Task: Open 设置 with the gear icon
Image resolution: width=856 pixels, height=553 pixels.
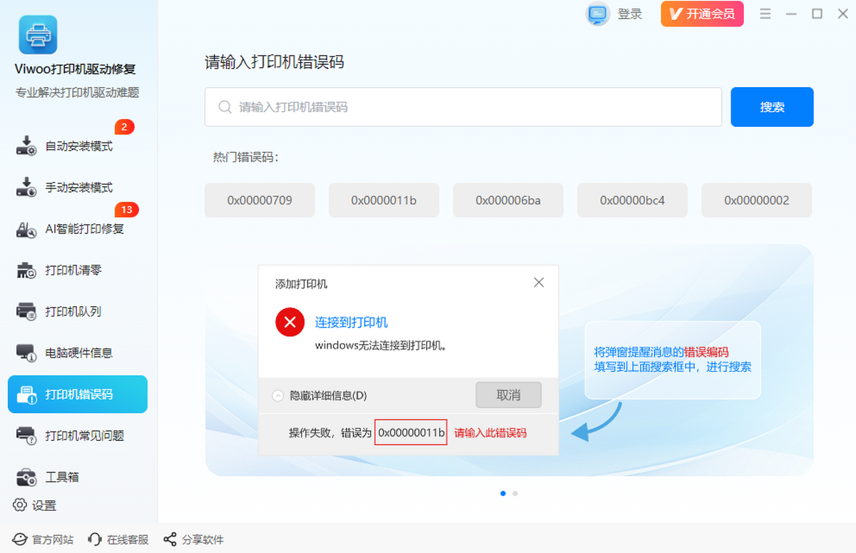Action: coord(35,505)
